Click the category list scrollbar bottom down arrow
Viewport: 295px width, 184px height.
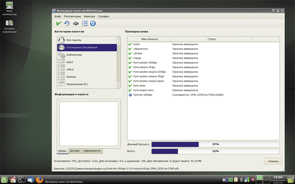pyautogui.click(x=118, y=86)
